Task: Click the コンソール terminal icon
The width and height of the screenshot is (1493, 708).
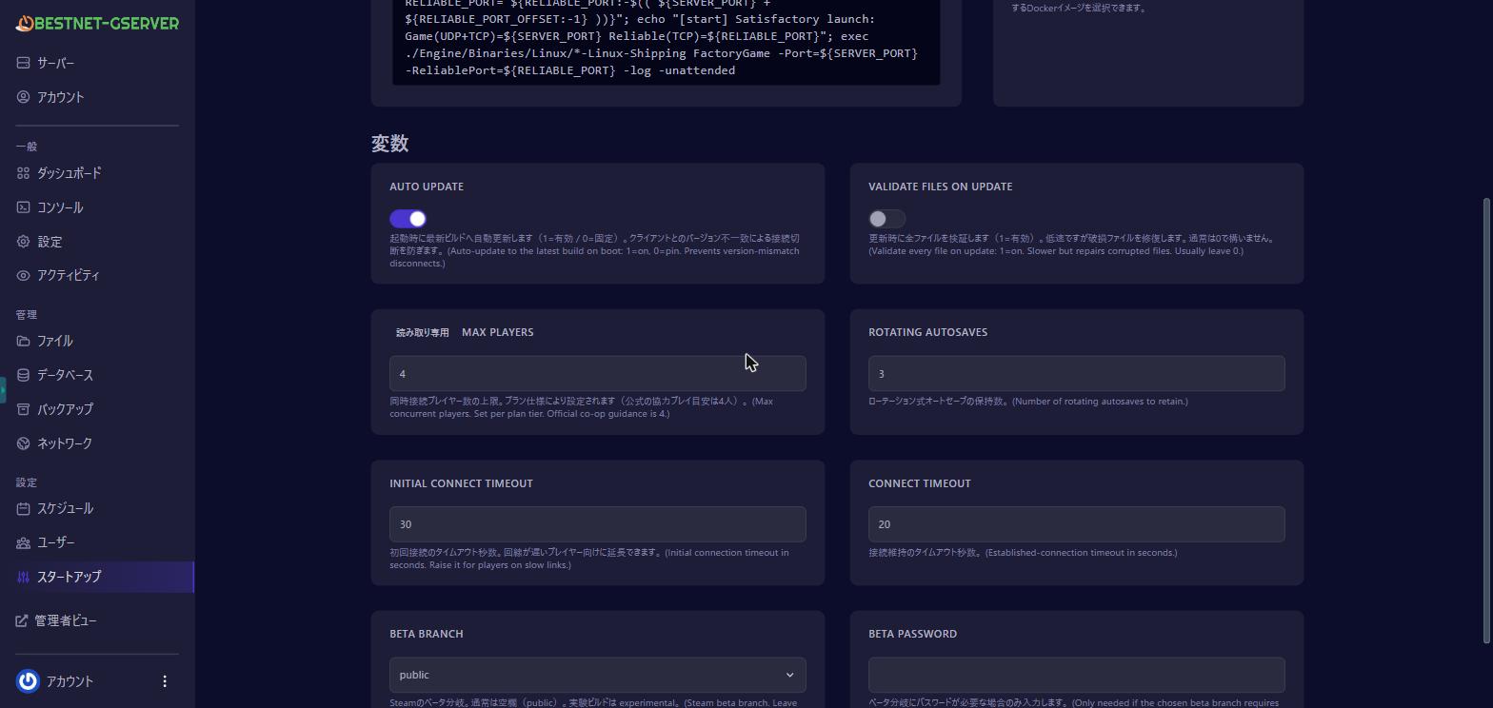Action: coord(24,207)
